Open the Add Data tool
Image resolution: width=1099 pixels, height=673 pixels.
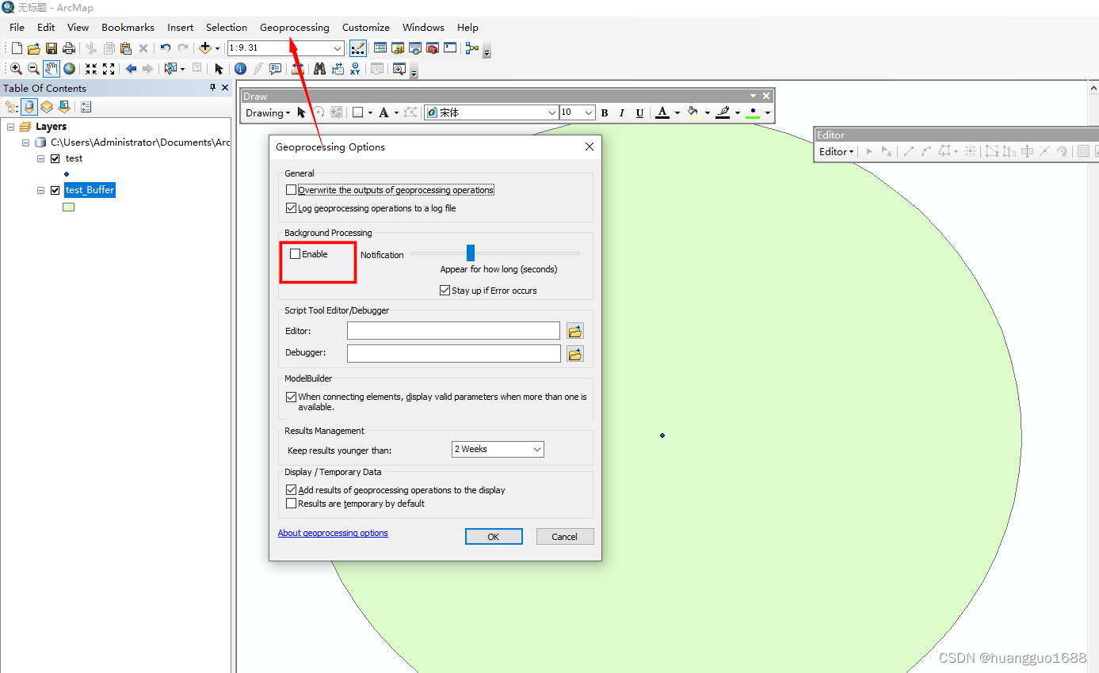pyautogui.click(x=206, y=48)
